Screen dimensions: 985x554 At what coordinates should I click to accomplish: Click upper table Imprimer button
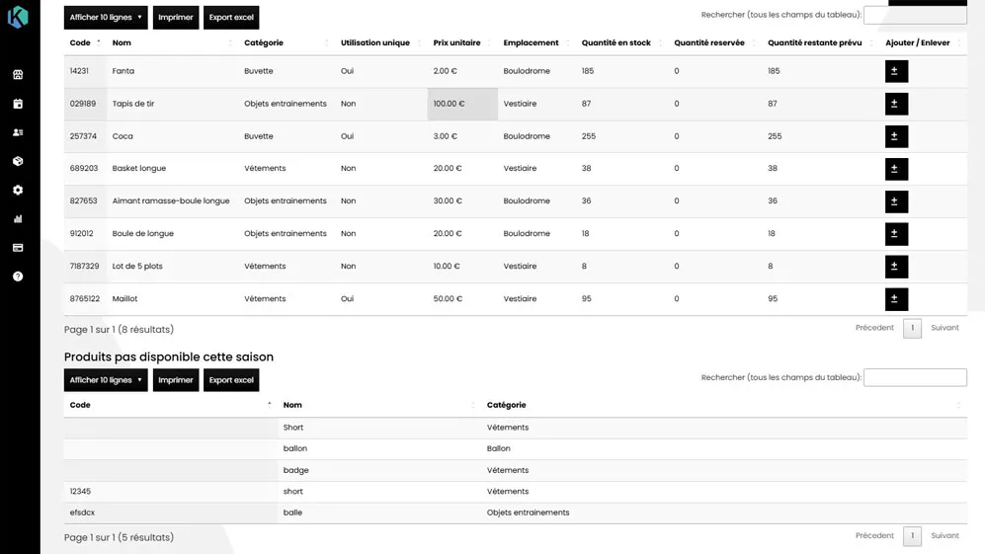(176, 18)
